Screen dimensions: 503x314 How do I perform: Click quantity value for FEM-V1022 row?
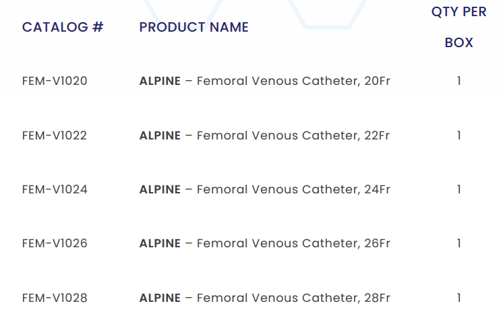point(459,135)
